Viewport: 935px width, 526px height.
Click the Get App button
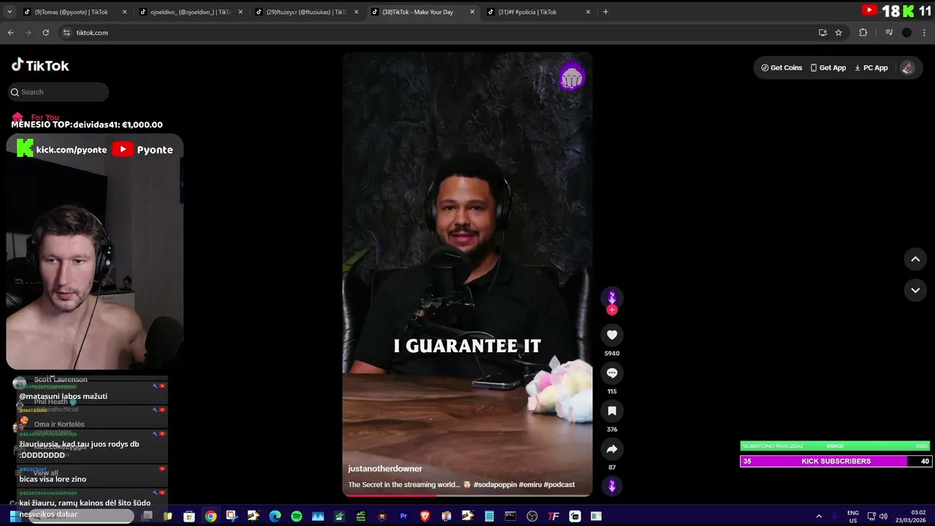[x=828, y=68]
